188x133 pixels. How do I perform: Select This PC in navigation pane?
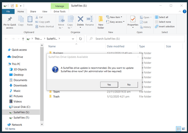coord(14,64)
